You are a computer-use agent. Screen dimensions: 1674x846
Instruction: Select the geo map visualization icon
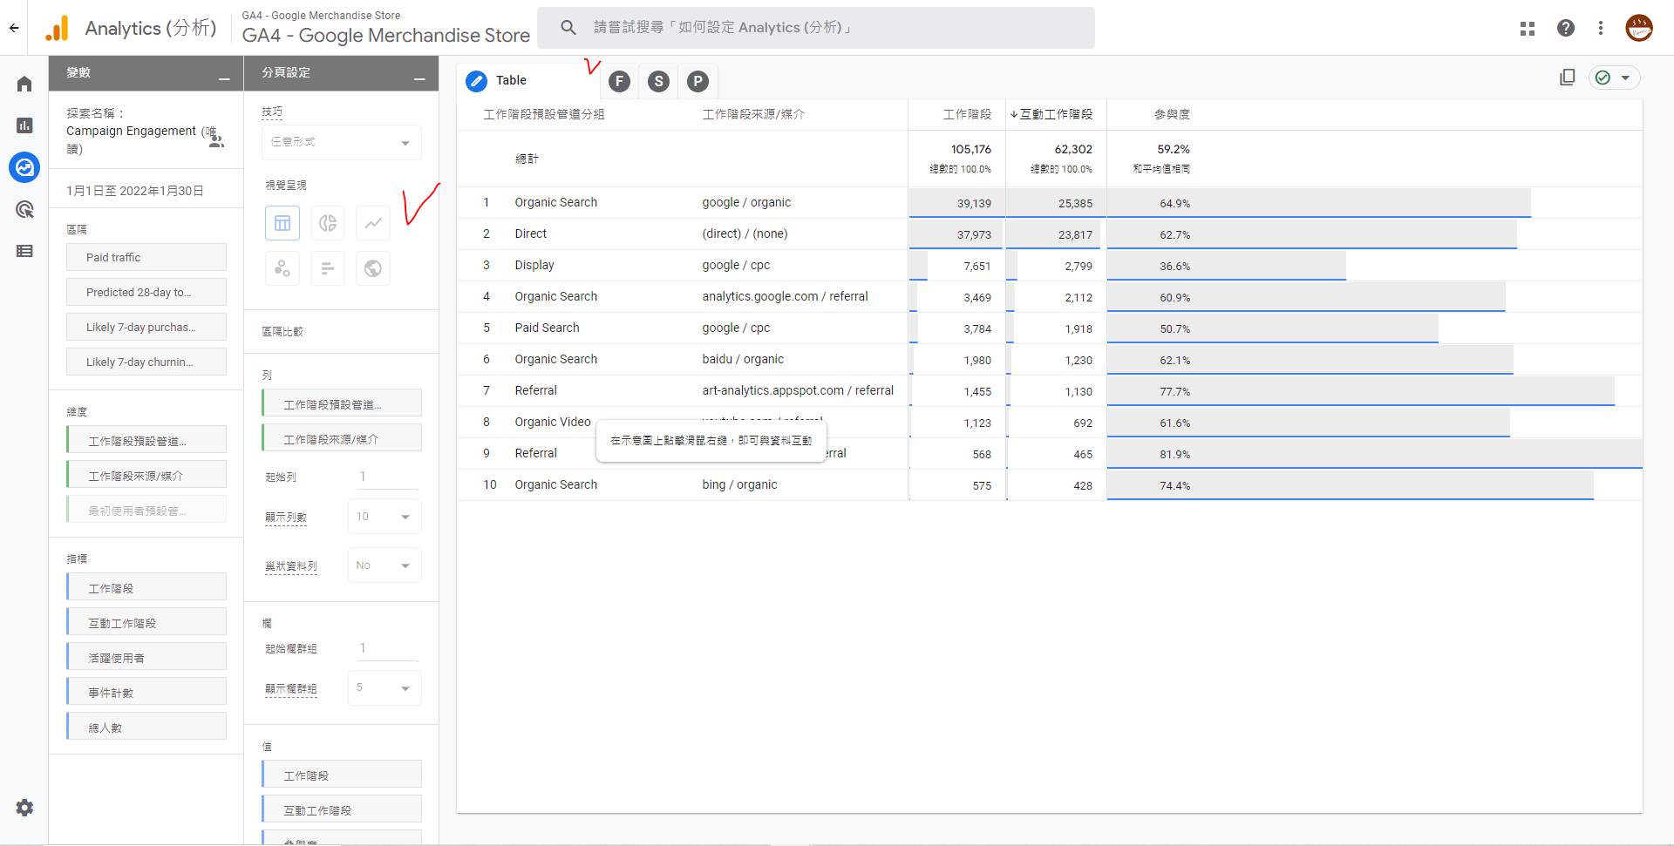[373, 268]
